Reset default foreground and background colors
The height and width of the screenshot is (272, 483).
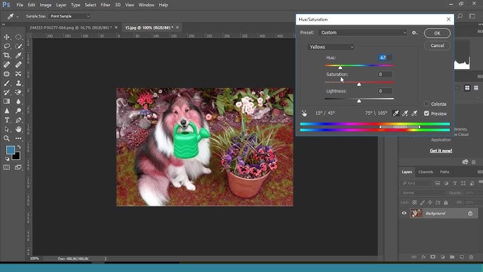pos(7,159)
